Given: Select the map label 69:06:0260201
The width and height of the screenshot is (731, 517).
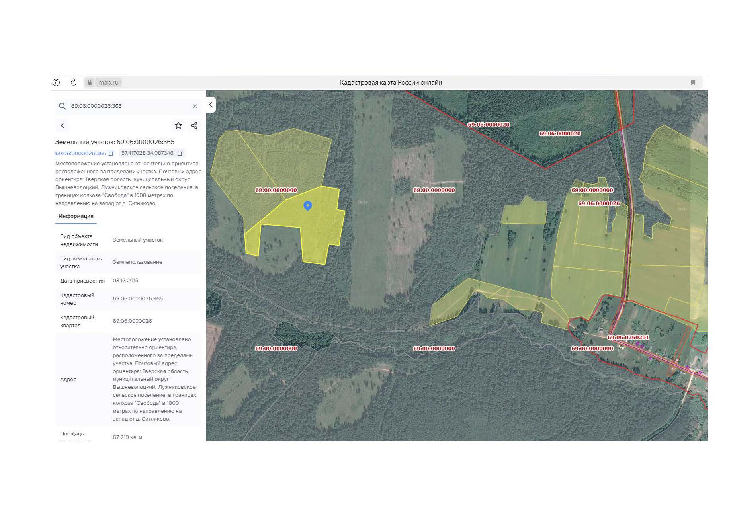Looking at the screenshot, I should pyautogui.click(x=628, y=338).
